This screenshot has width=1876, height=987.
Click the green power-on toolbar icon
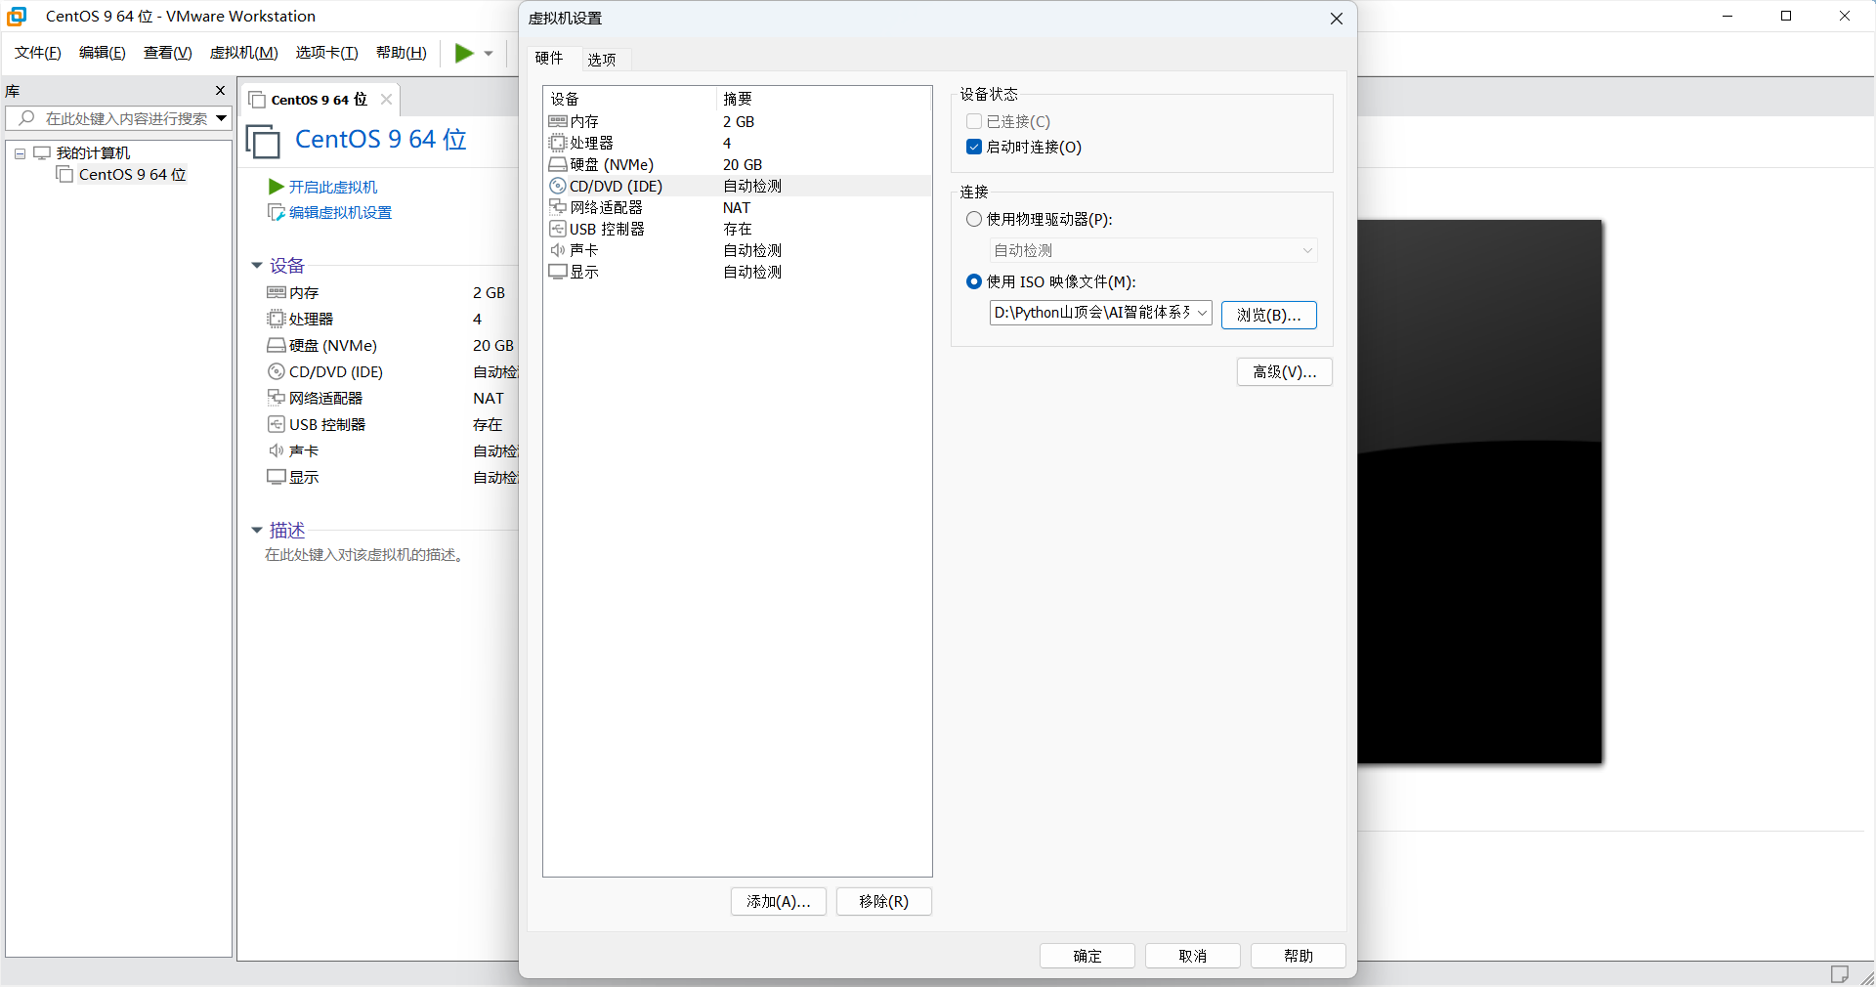(462, 54)
